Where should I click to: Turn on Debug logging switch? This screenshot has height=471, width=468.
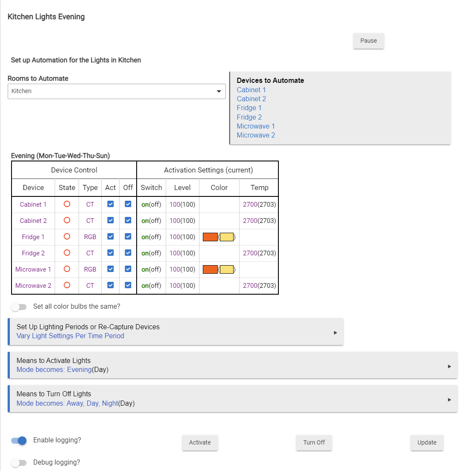[x=19, y=462]
